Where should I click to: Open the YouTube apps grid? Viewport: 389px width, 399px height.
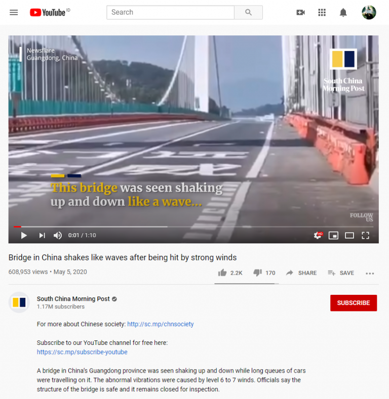click(x=322, y=12)
